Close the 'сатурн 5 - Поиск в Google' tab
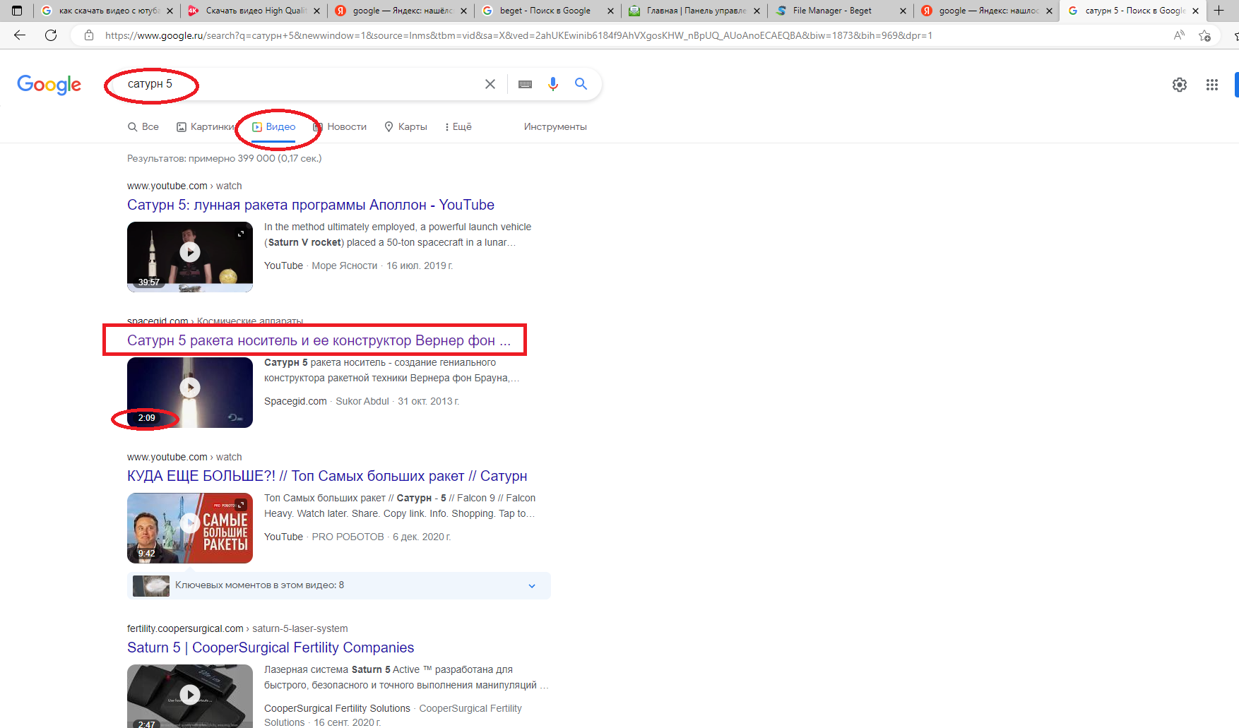This screenshot has height=728, width=1239. [1195, 11]
